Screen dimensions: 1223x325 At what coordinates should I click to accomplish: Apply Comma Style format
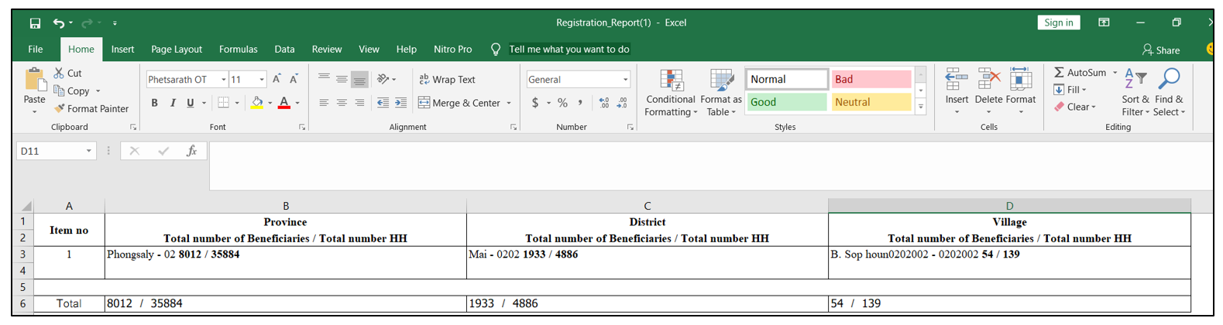(580, 103)
